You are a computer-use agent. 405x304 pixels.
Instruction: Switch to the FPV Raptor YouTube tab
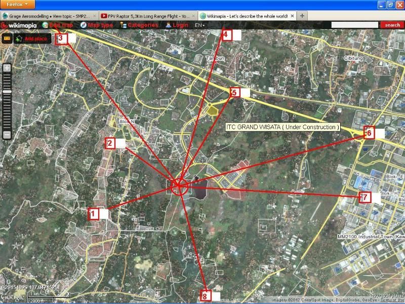pyautogui.click(x=147, y=16)
